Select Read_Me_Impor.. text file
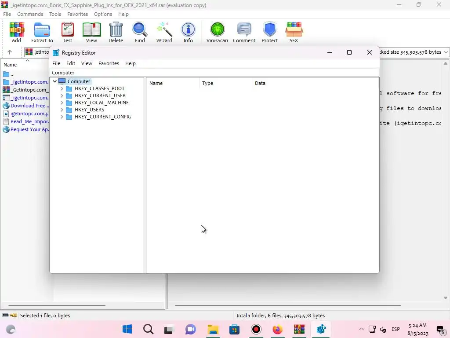Viewport: 450px width, 338px height. point(26,121)
